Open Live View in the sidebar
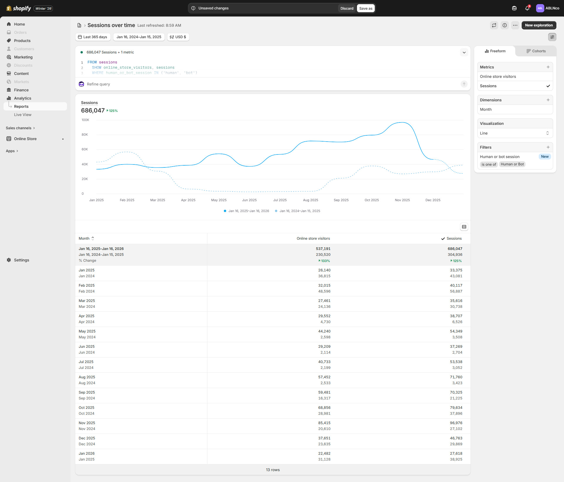The image size is (564, 482). pyautogui.click(x=23, y=115)
